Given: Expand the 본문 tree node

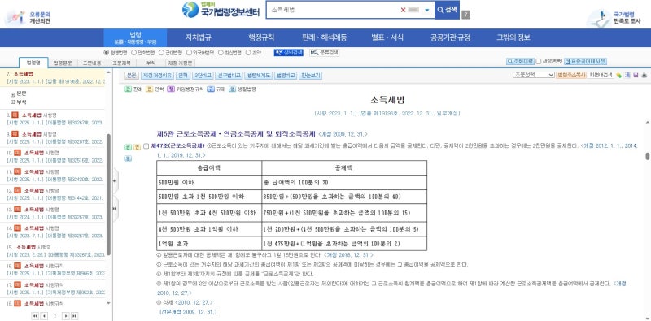Looking at the screenshot, I should pyautogui.click(x=12, y=94).
